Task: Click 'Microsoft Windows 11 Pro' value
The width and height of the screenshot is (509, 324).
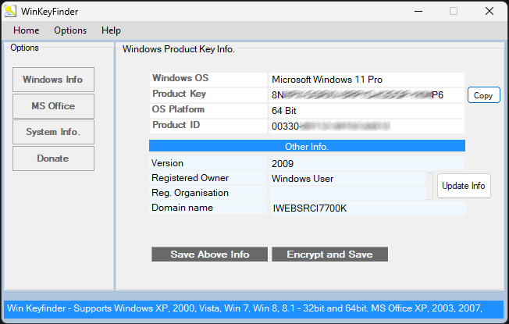Action: [367, 80]
